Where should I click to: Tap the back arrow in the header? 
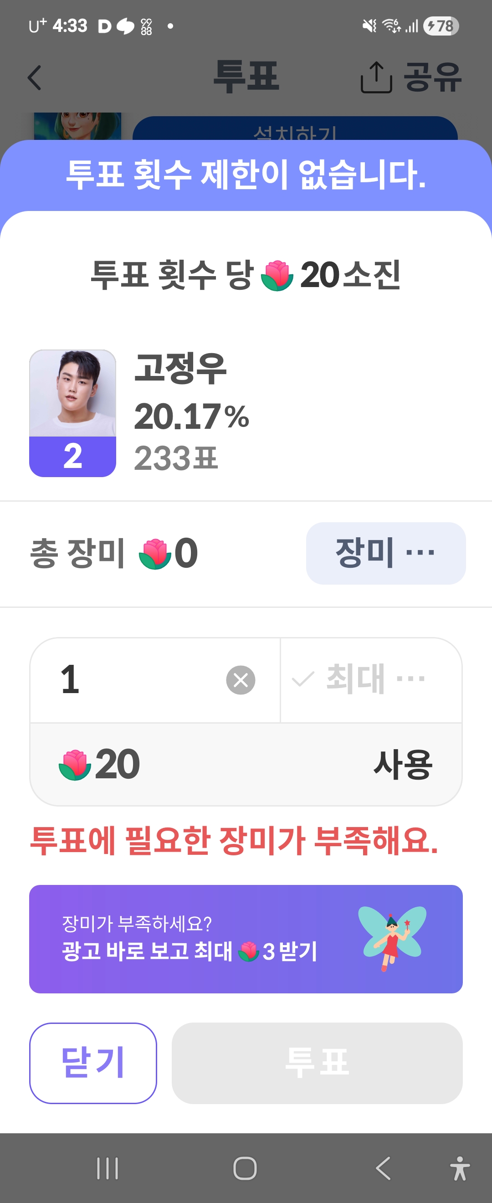[35, 77]
